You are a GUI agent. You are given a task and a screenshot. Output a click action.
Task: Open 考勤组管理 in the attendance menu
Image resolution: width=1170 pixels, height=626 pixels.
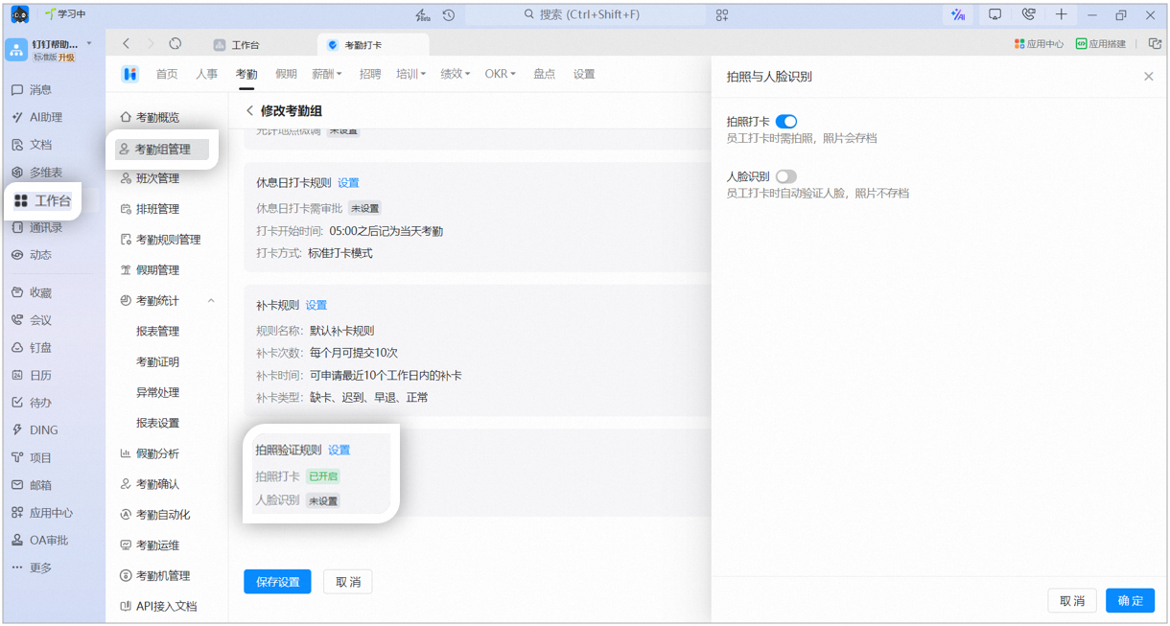[162, 150]
